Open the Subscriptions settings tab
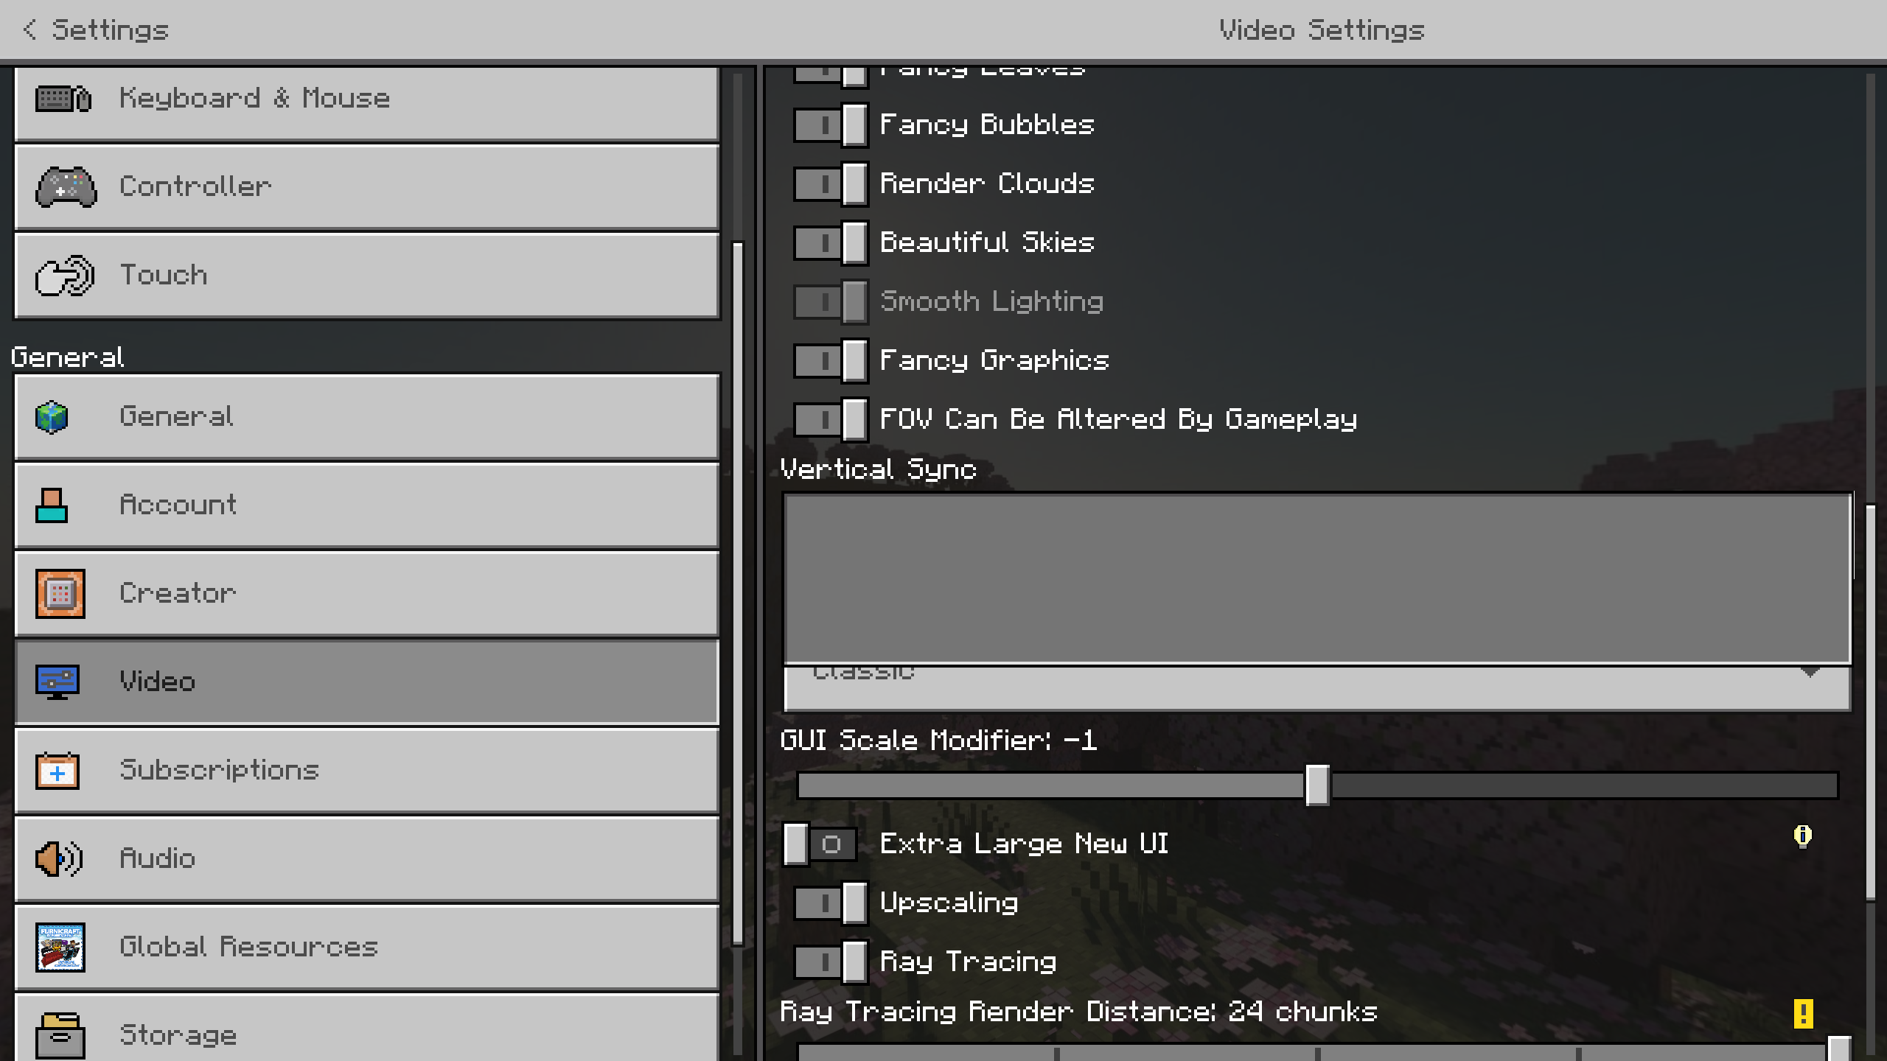Viewport: 1887px width, 1061px height. click(366, 771)
